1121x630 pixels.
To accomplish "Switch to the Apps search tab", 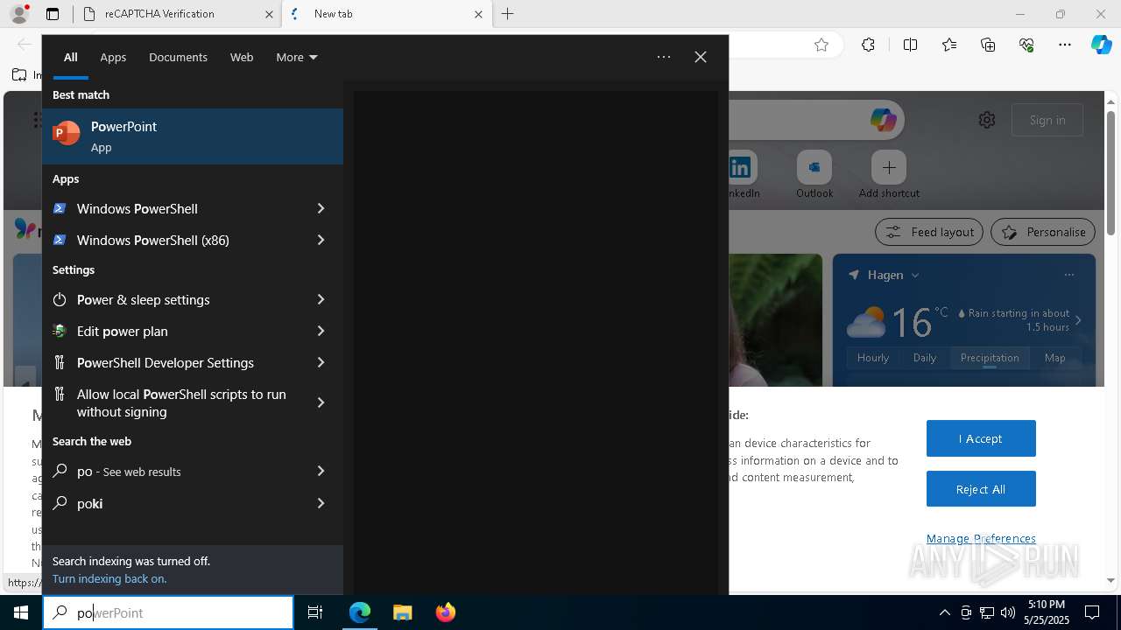I will coord(113,57).
